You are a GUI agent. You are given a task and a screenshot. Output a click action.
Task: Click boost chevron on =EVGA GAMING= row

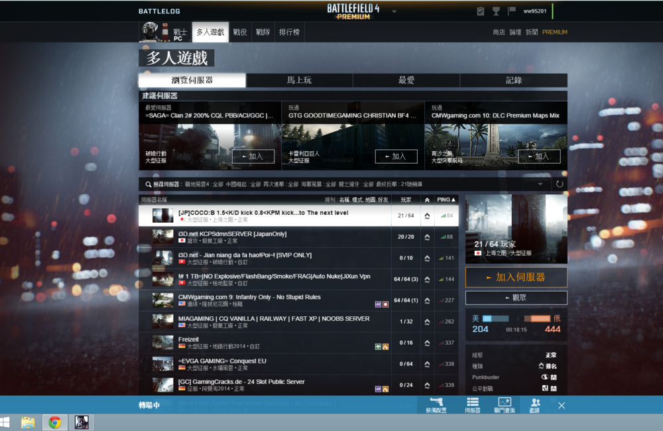point(427,364)
